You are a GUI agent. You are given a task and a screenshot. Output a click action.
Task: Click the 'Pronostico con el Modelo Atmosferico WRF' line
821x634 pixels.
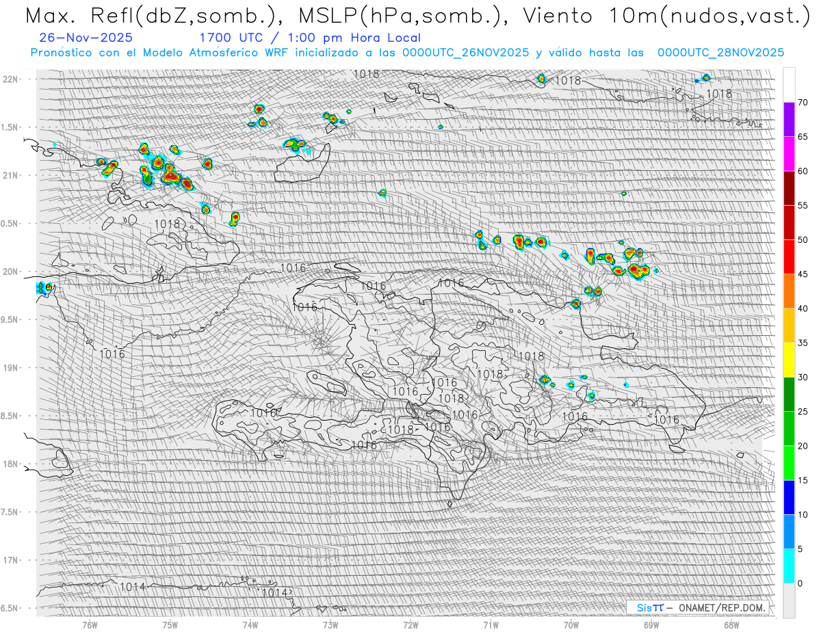[x=407, y=53]
